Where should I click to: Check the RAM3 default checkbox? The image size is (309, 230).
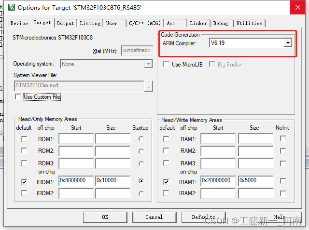tap(166, 163)
